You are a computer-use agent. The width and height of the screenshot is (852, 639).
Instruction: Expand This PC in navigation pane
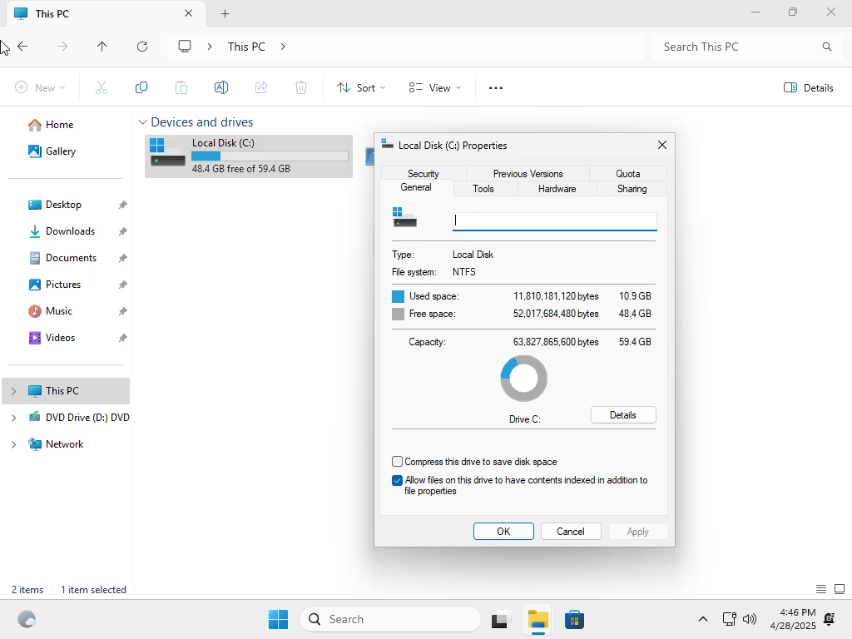point(13,391)
